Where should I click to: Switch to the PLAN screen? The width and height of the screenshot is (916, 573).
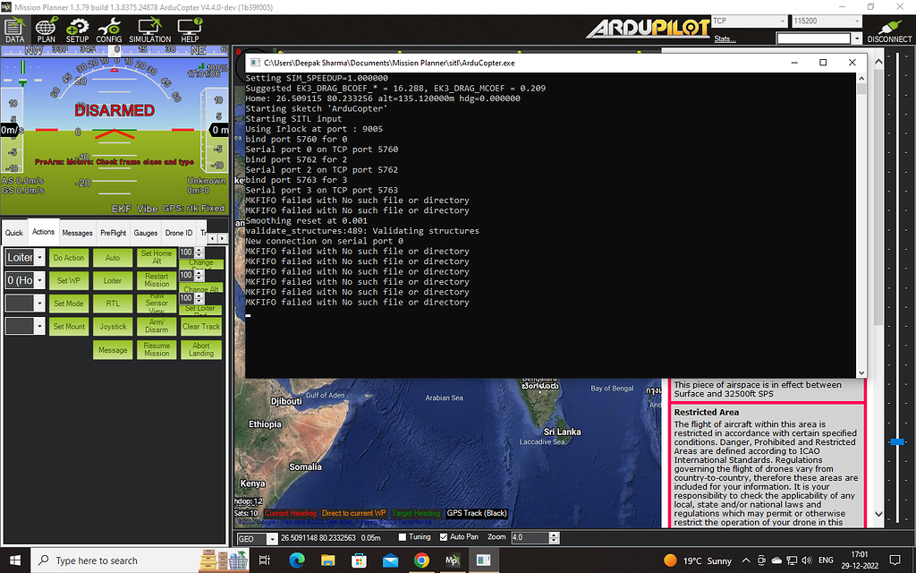(x=46, y=30)
